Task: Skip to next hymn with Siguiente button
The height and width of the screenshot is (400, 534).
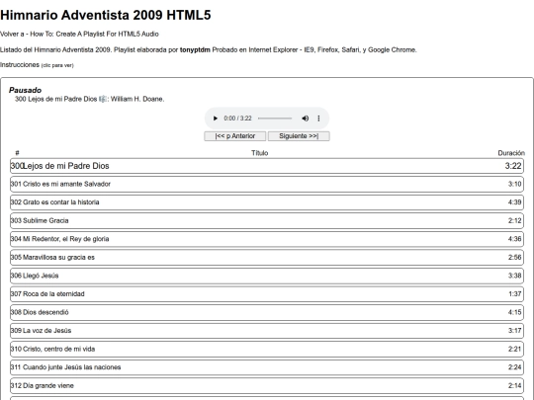Action: [299, 136]
